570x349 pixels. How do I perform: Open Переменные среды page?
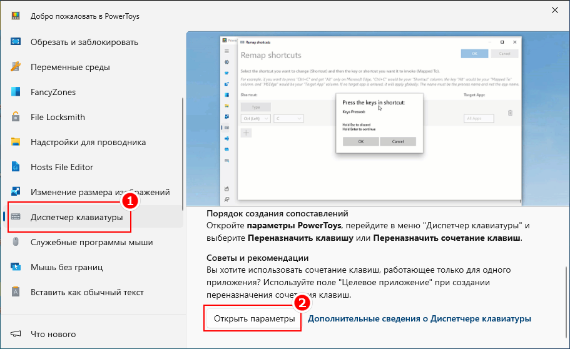pos(93,67)
